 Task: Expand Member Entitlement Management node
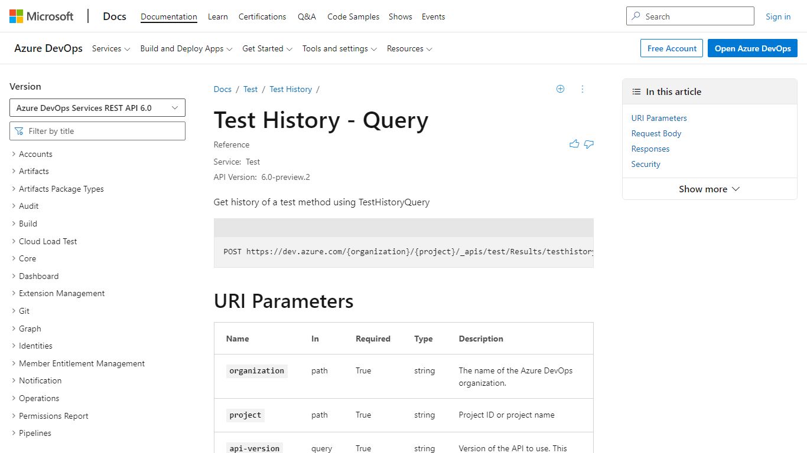point(14,363)
